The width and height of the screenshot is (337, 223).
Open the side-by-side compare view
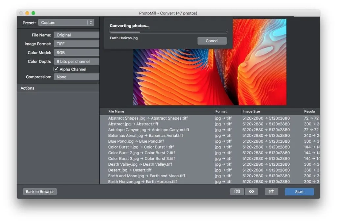pyautogui.click(x=237, y=191)
